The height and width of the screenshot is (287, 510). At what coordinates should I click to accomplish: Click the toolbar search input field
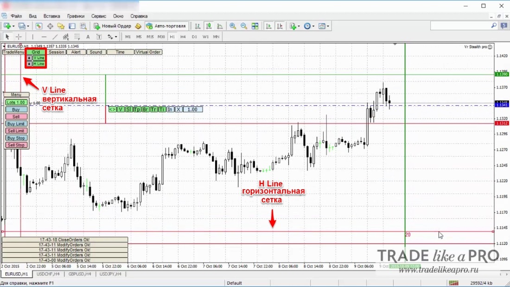point(460,26)
